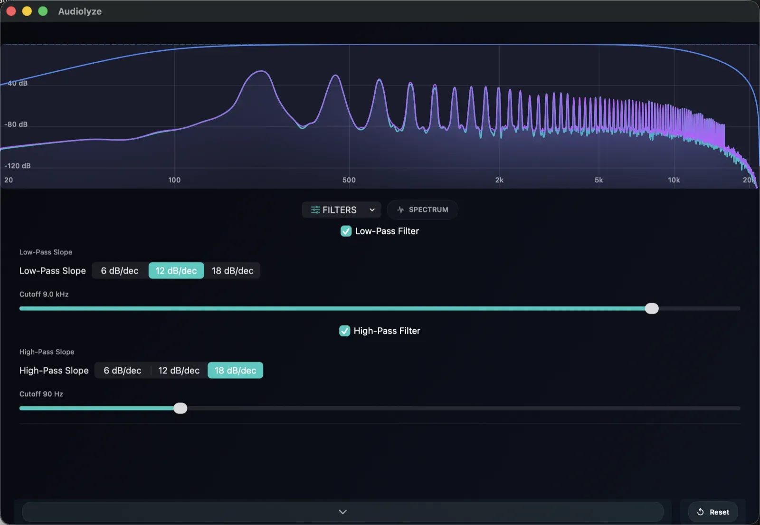Switch to the SPECTRUM tab

tap(422, 210)
